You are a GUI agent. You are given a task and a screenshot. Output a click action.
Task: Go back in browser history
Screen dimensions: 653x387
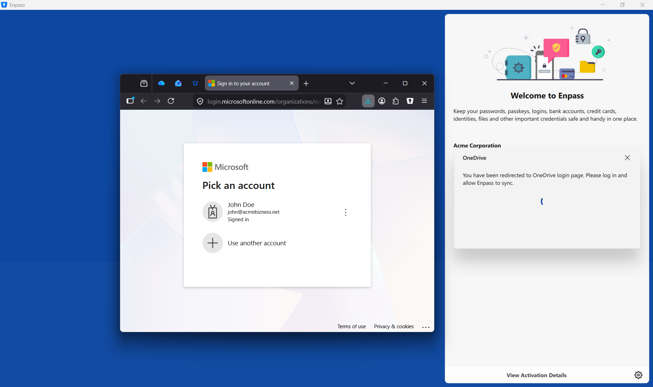click(x=144, y=101)
